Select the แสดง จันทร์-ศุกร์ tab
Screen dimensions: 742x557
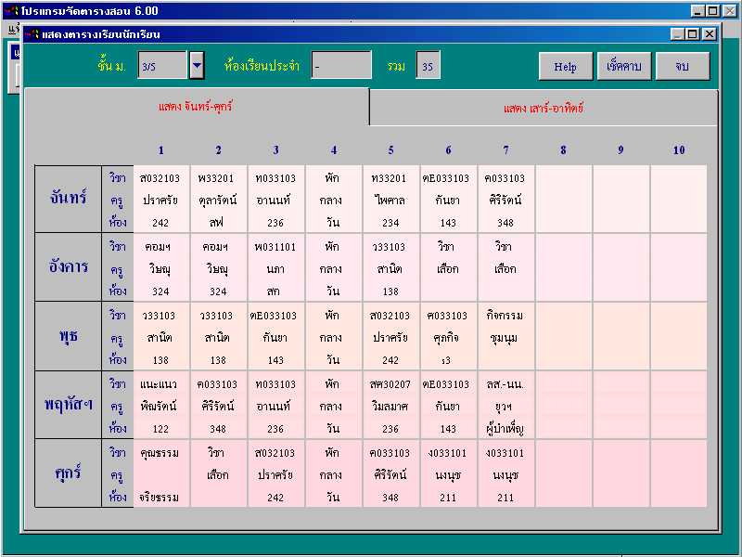196,107
